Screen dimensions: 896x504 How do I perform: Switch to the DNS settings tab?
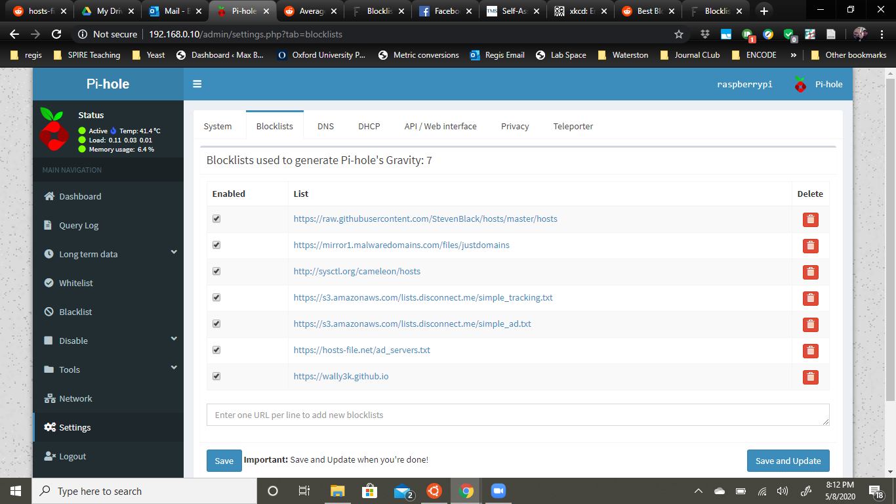(325, 126)
